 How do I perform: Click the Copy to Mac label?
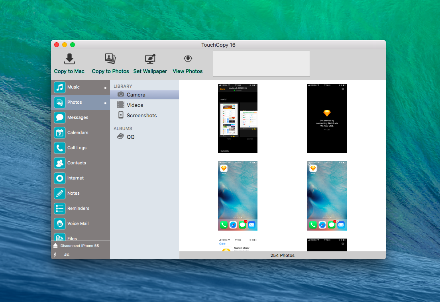pyautogui.click(x=69, y=71)
